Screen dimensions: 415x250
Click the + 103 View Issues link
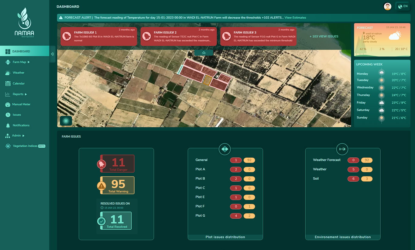[324, 36]
